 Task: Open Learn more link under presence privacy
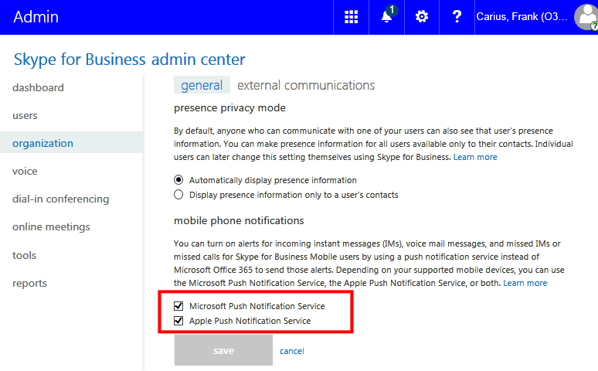475,157
